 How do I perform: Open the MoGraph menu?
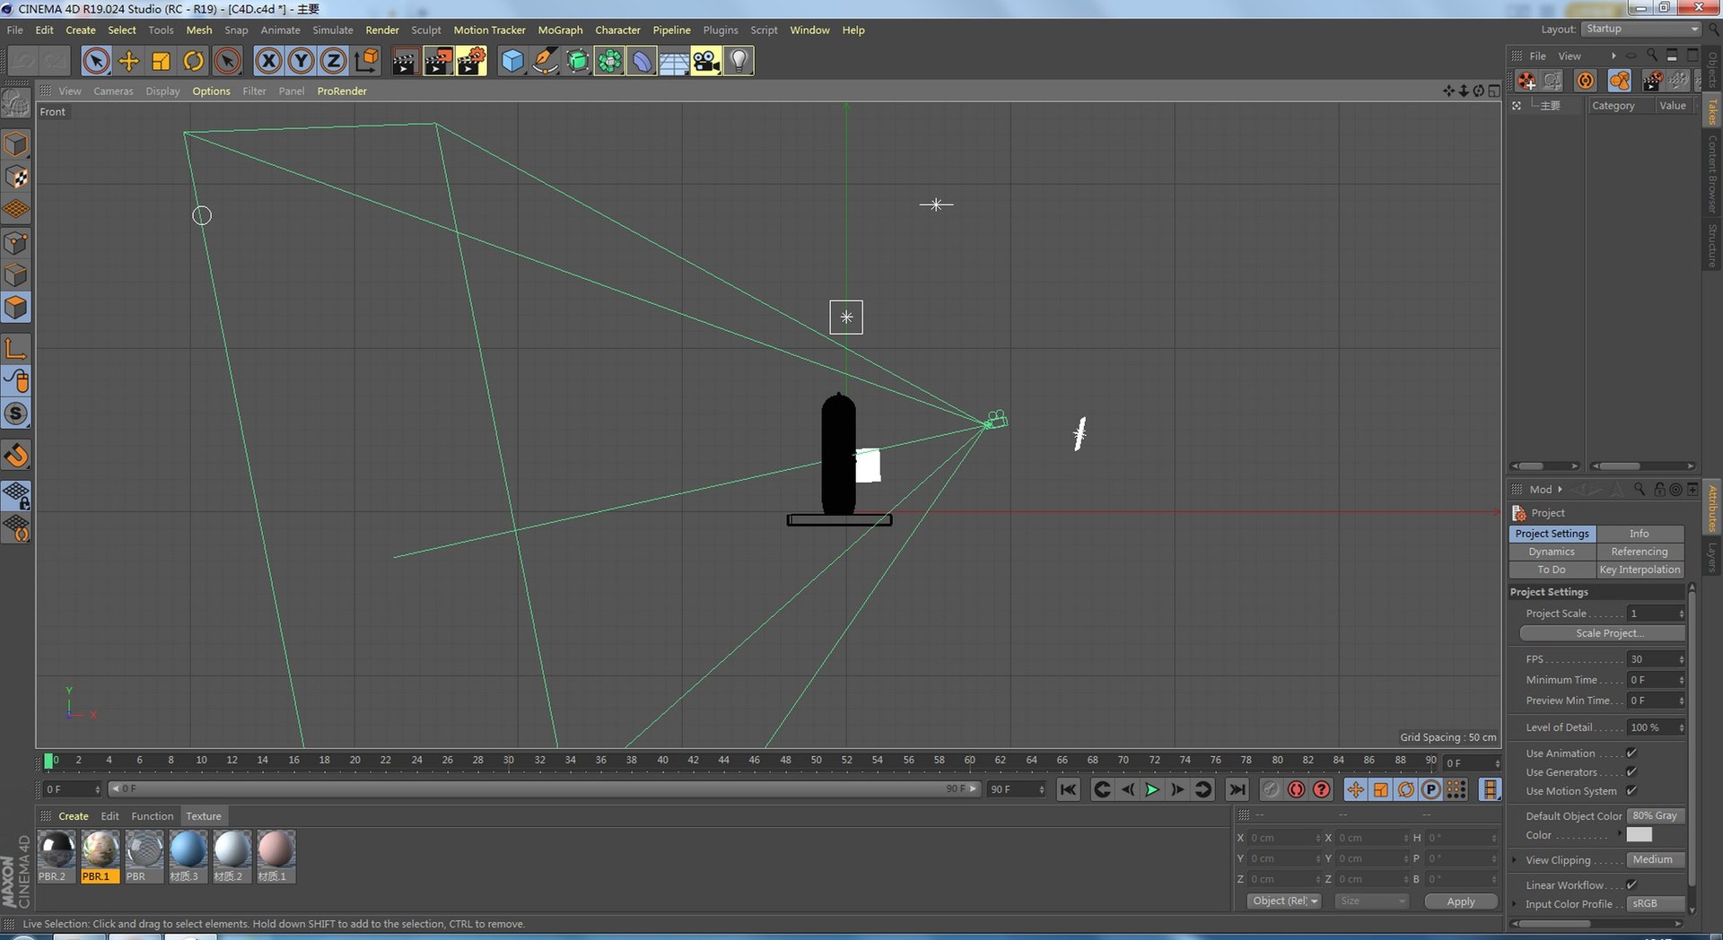pos(560,30)
